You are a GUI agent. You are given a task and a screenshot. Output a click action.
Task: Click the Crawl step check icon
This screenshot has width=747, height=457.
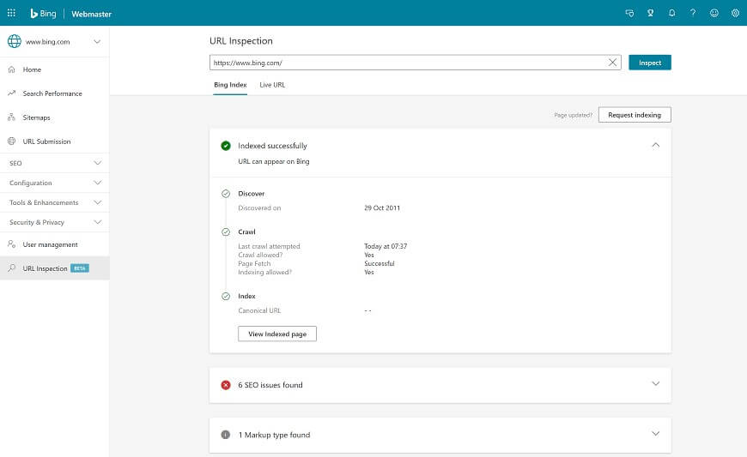tap(226, 232)
